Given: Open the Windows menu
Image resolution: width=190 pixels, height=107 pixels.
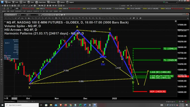Looking at the screenshot, I should coord(51,2).
